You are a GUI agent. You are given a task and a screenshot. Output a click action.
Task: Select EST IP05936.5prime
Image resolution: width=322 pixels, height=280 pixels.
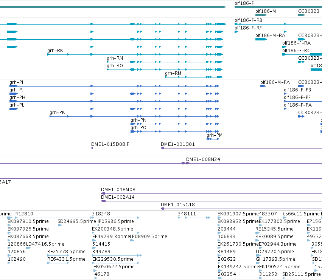coord(116,221)
